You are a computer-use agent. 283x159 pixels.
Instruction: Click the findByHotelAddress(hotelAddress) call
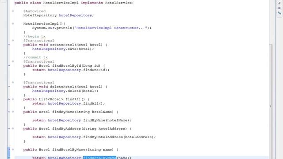(x=119, y=137)
